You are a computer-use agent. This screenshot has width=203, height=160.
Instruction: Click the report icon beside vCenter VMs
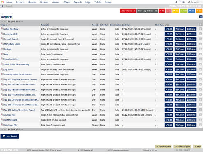2,115
